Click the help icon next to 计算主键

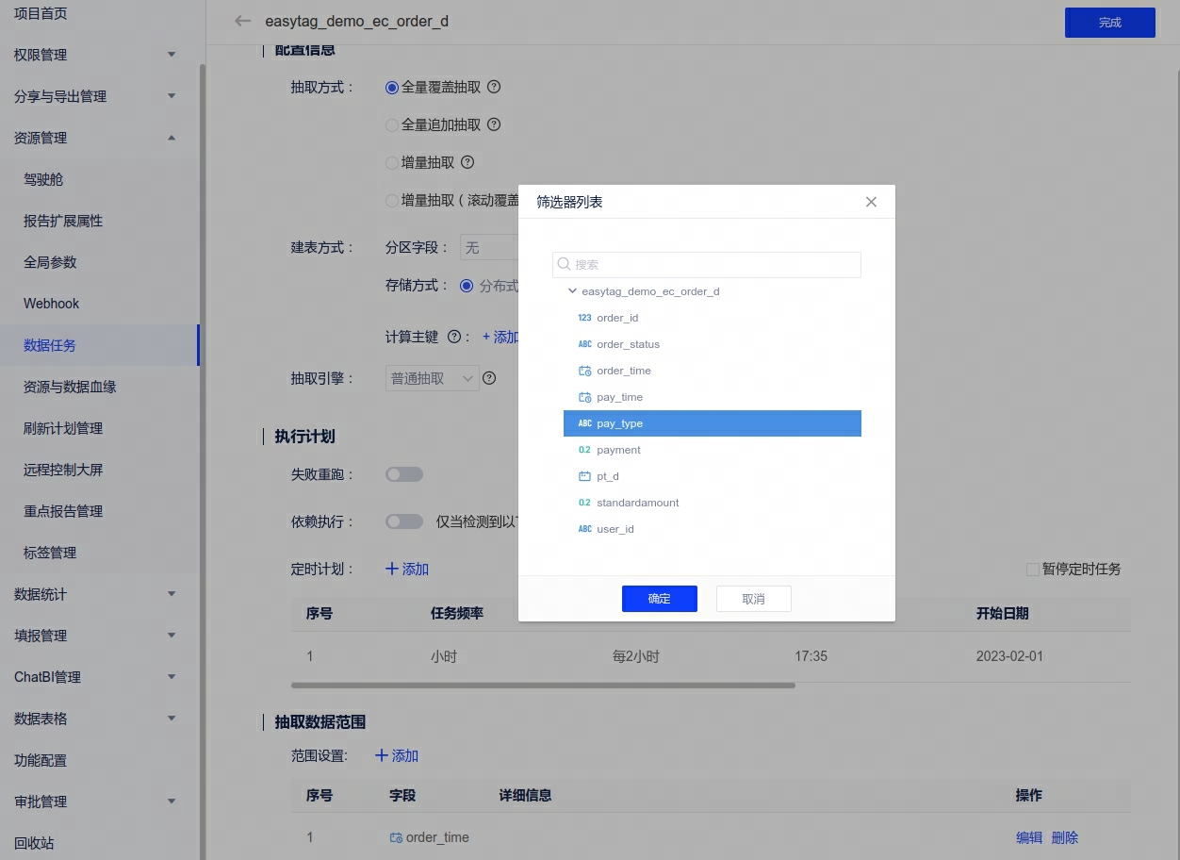click(x=454, y=337)
